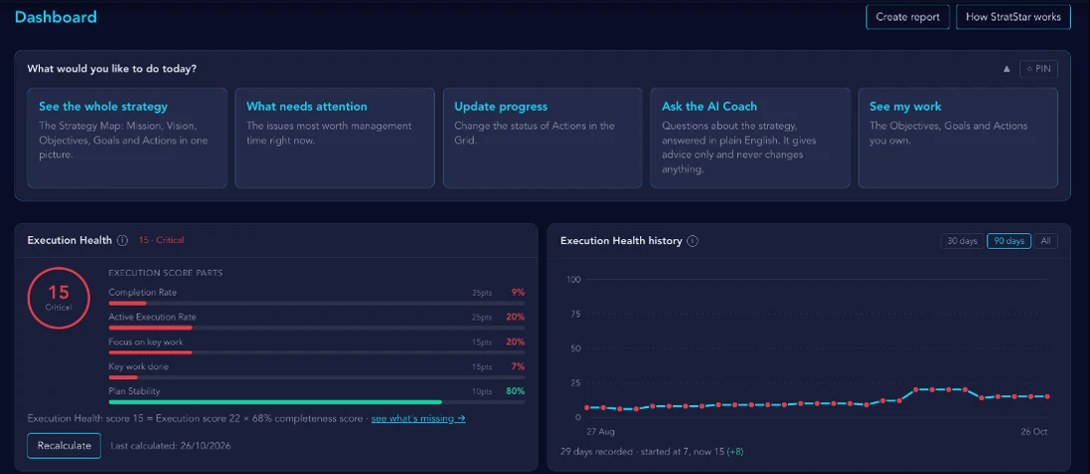
Task: Click the 15 Critical score circle
Action: (x=59, y=297)
